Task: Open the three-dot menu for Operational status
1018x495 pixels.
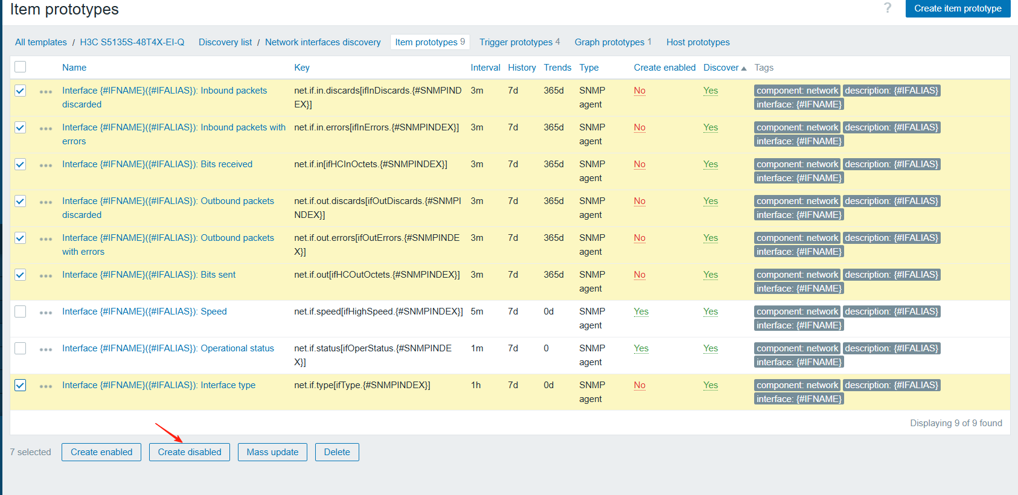Action: 46,349
